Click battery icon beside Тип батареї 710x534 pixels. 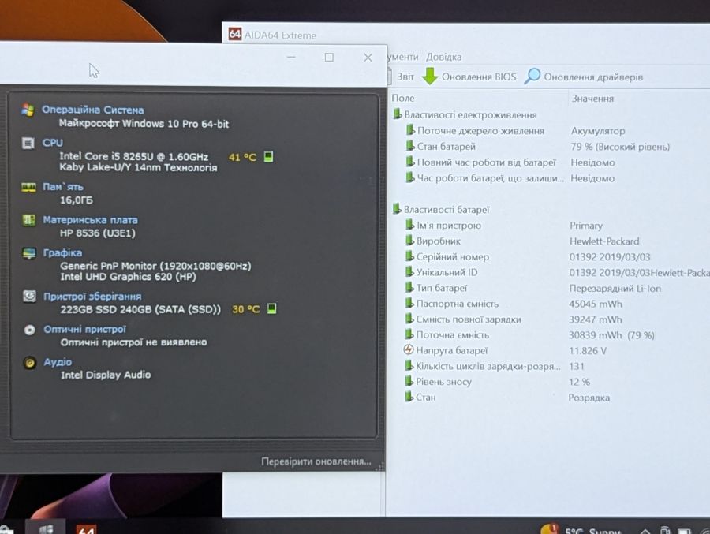409,288
